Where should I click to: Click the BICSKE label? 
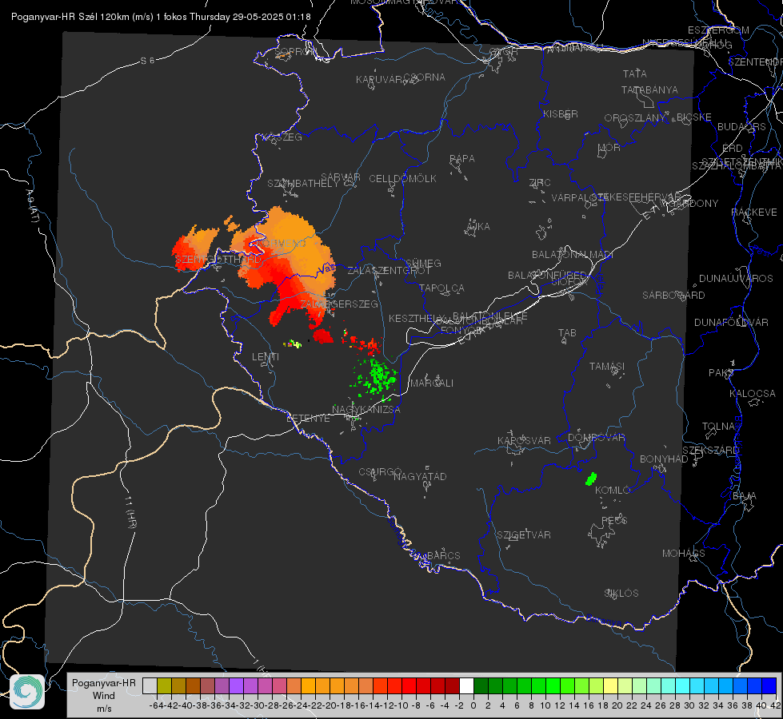coord(693,117)
